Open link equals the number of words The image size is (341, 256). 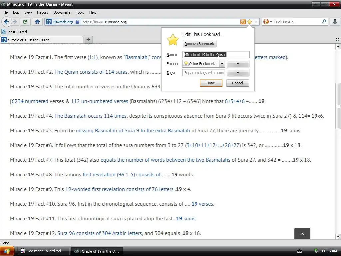pyautogui.click(x=165, y=160)
